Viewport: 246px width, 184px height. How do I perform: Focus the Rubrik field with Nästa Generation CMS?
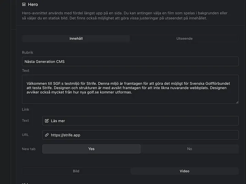coord(130,62)
